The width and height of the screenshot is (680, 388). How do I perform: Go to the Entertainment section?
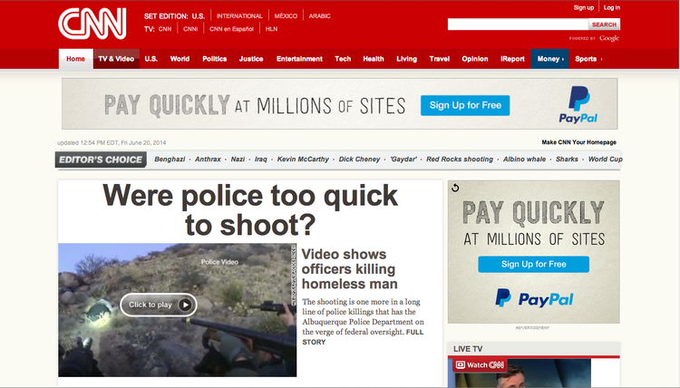299,59
